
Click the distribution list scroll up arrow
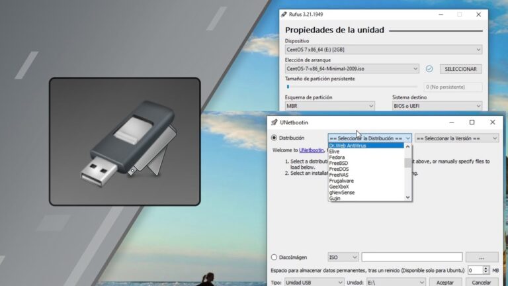tap(408, 146)
